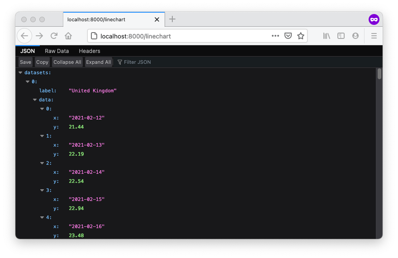The image size is (398, 258).
Task: Bookmark this page with star icon
Action: [x=301, y=36]
